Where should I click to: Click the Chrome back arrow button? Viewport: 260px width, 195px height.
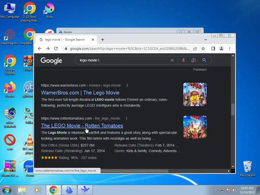point(39,48)
